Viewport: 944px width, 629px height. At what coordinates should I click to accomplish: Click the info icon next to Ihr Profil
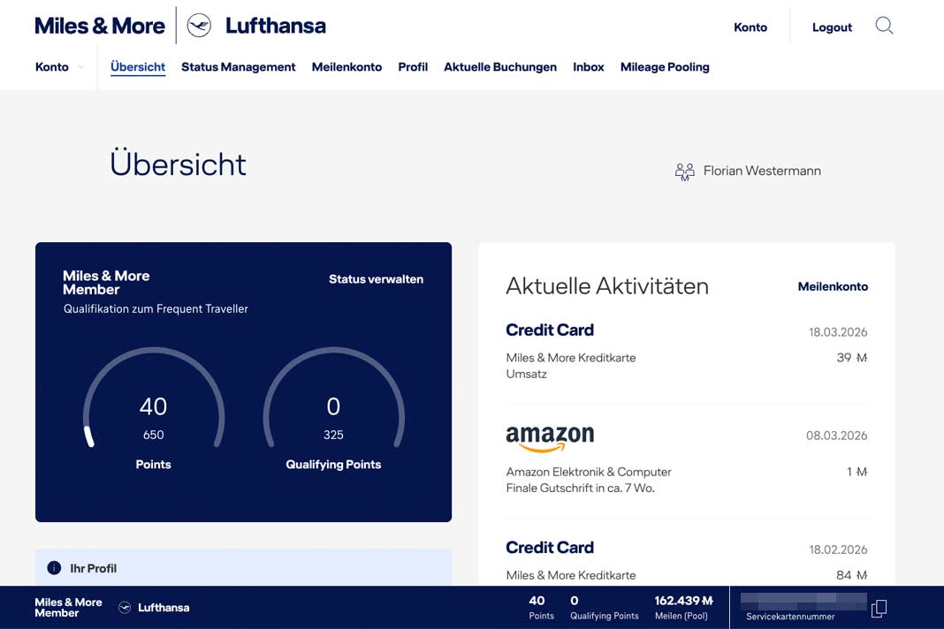tap(54, 568)
